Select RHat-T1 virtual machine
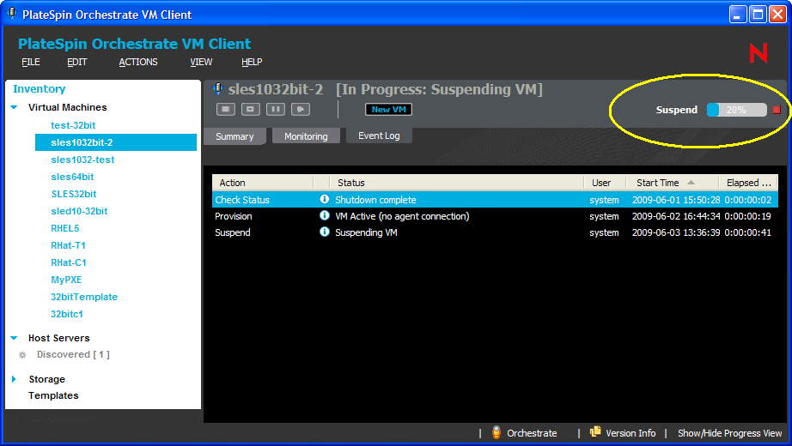The width and height of the screenshot is (792, 446). (68, 245)
